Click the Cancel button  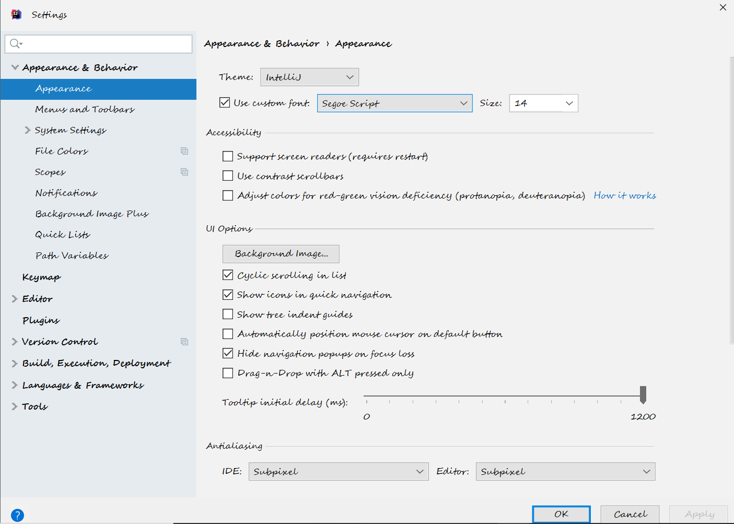[x=630, y=514]
